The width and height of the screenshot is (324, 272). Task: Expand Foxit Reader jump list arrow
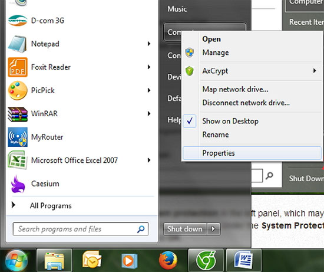tap(149, 67)
